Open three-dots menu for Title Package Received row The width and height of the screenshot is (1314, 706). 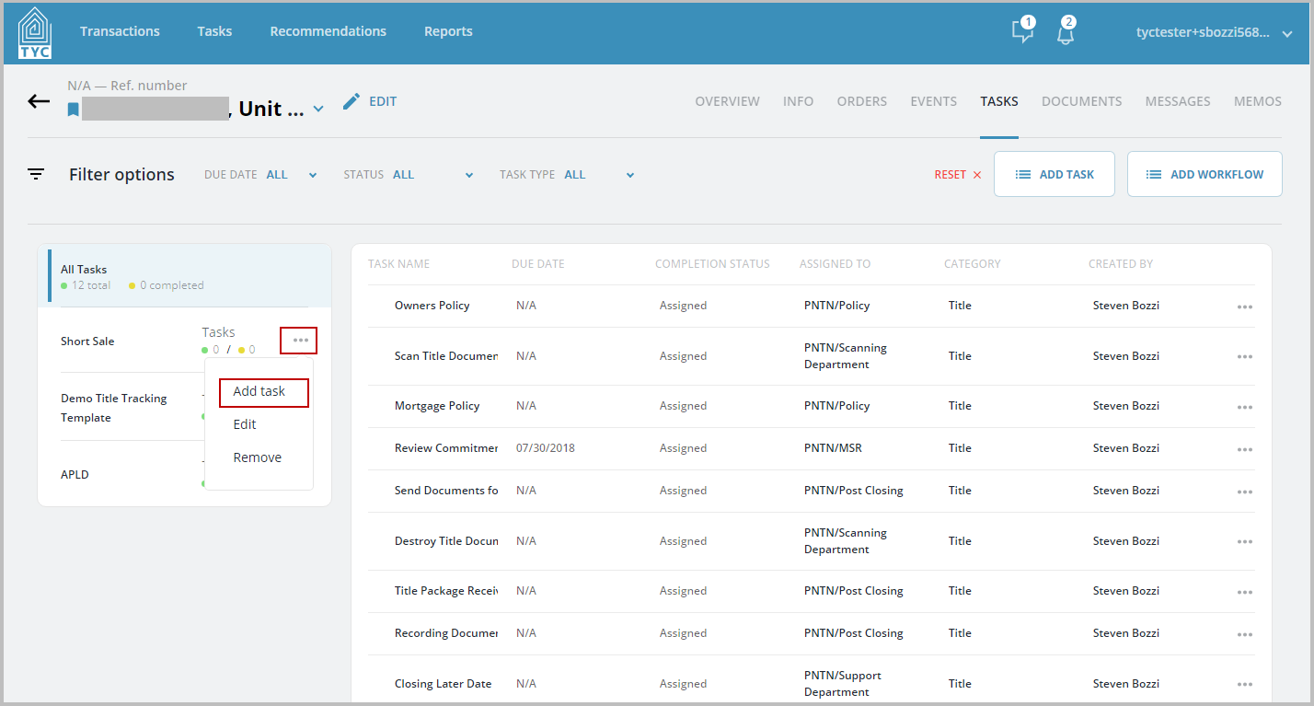point(1245,592)
